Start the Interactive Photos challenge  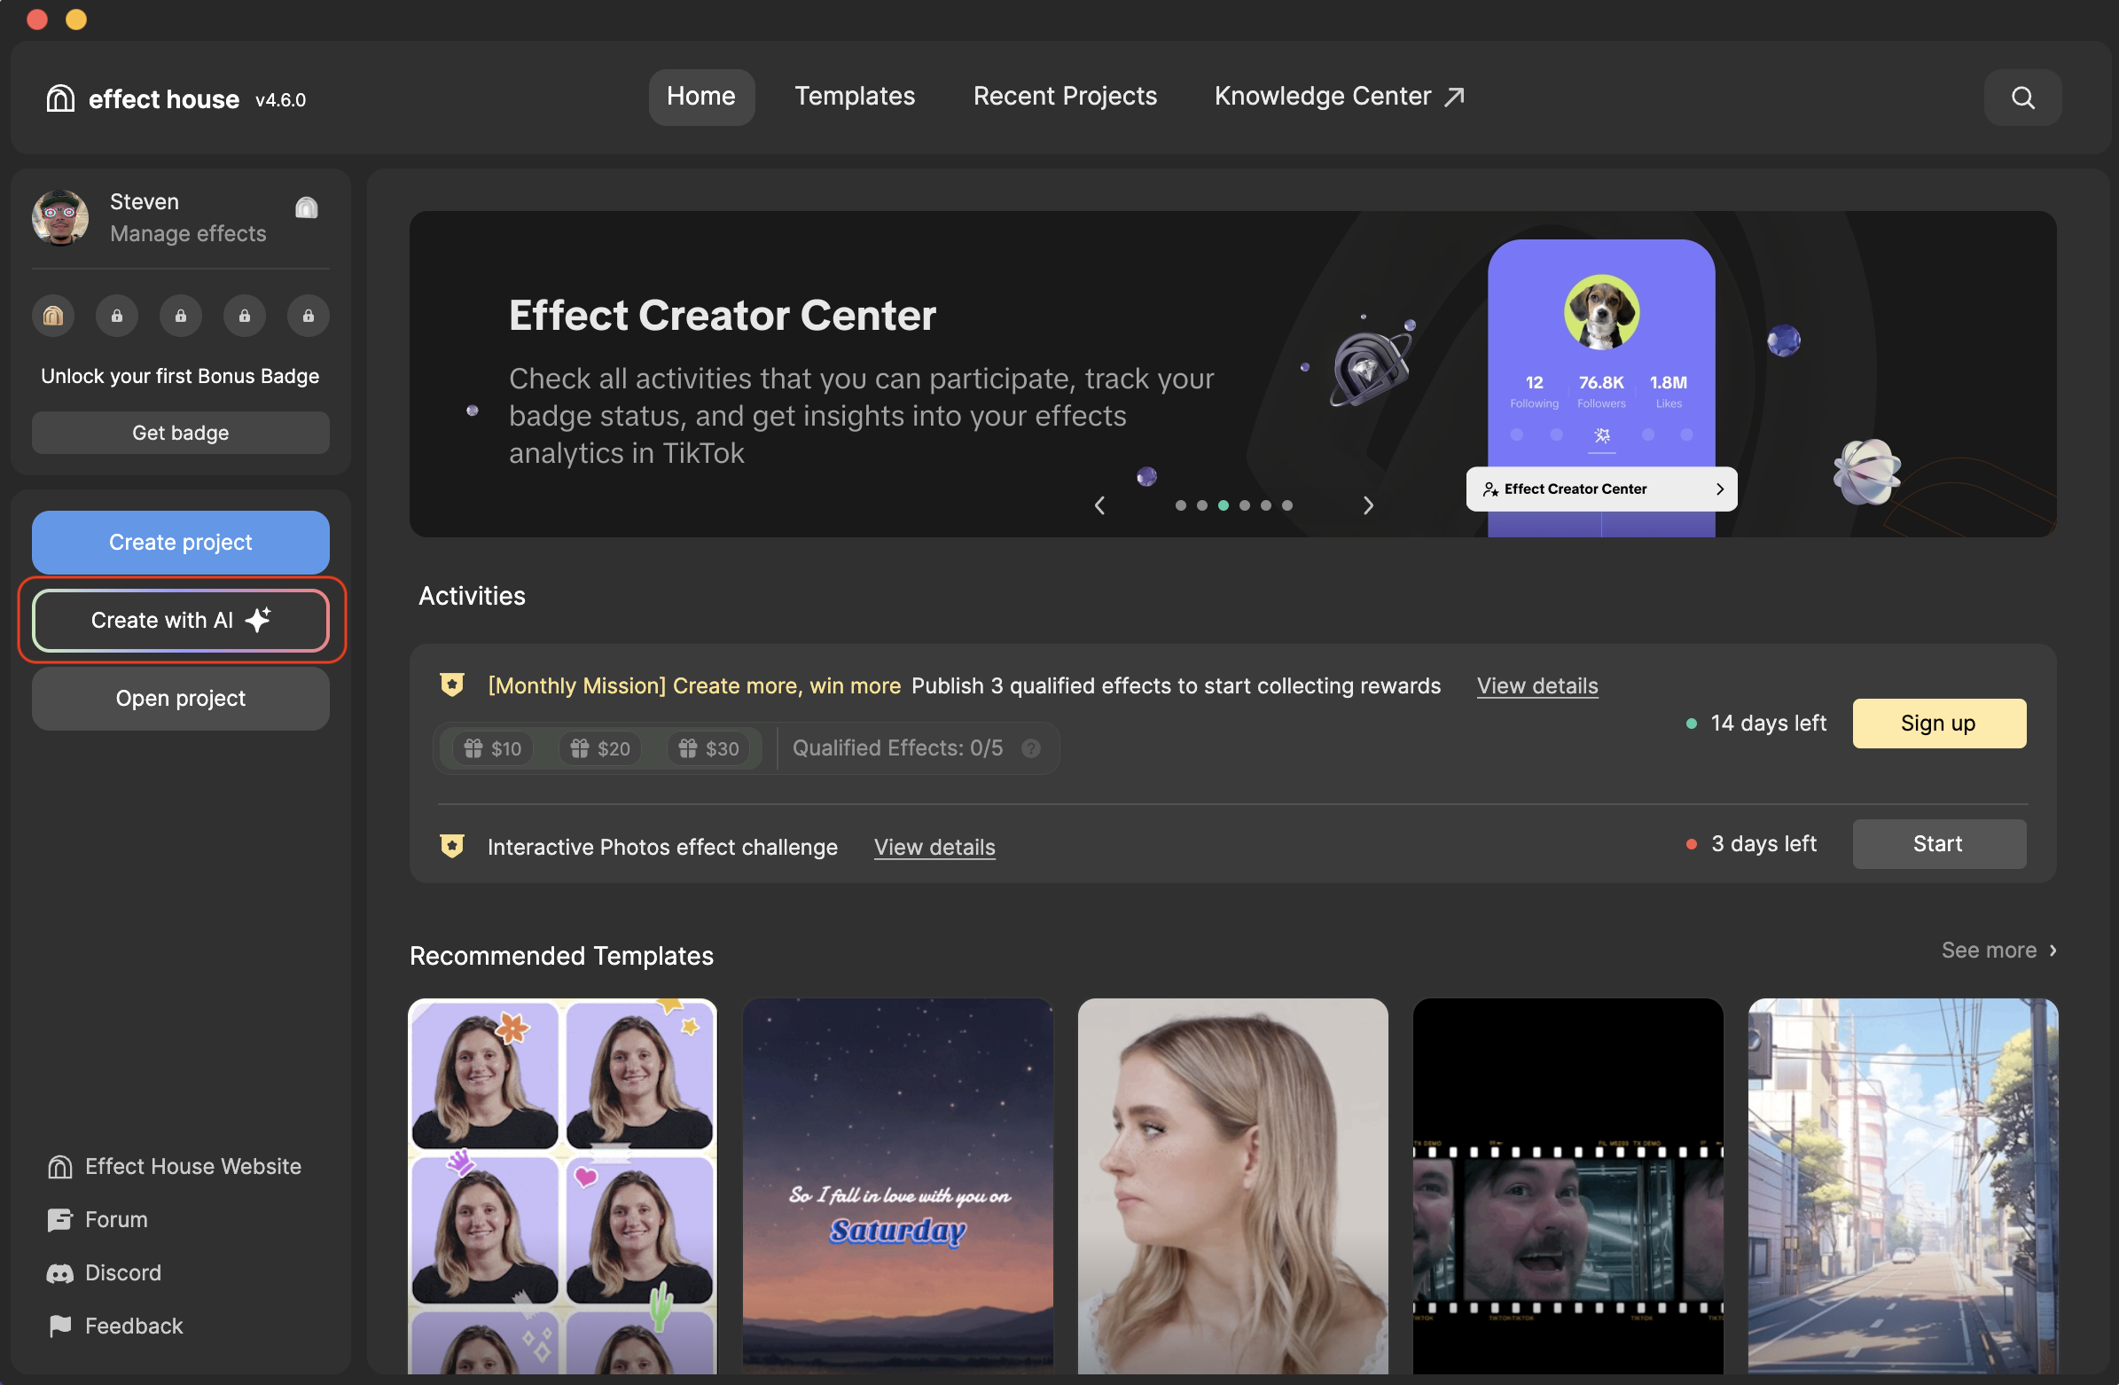1938,843
